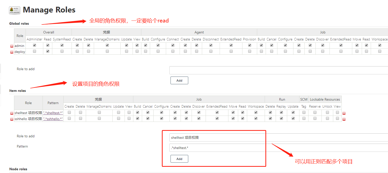Click the admin role name cell
This screenshot has width=388, height=173.
point(20,46)
